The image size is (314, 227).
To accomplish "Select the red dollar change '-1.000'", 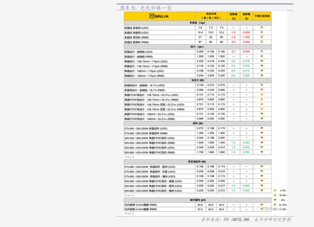I will pyautogui.click(x=246, y=37).
